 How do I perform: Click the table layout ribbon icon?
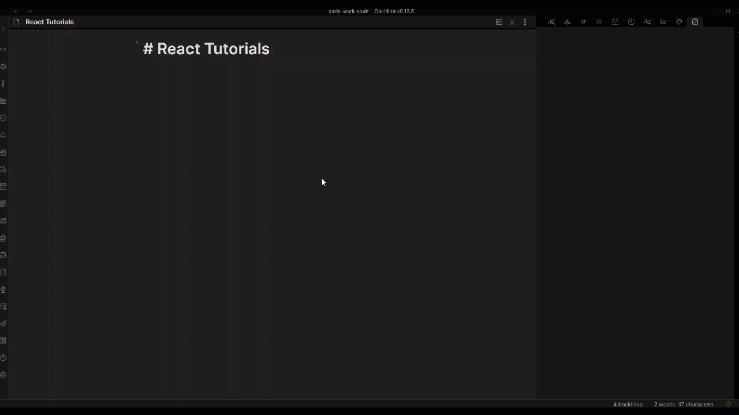3,307
